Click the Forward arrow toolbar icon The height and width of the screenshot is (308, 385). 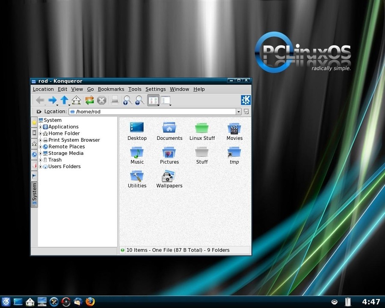pos(52,100)
